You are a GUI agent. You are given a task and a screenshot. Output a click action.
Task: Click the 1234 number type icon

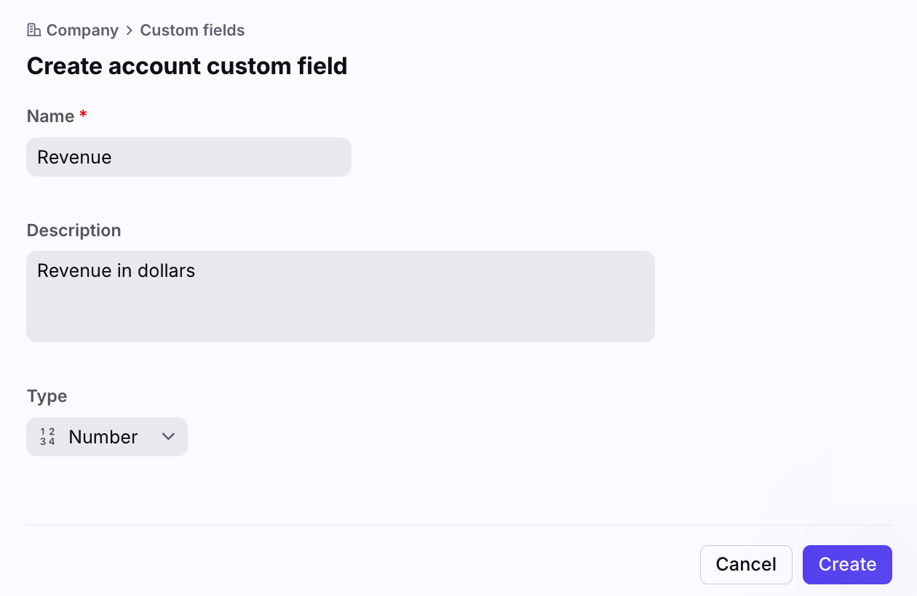(x=48, y=437)
